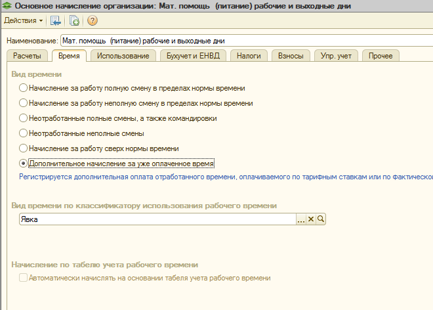Go to the Использование tab

(x=123, y=56)
